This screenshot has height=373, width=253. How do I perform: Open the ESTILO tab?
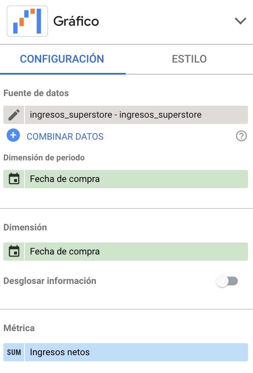[x=189, y=59]
